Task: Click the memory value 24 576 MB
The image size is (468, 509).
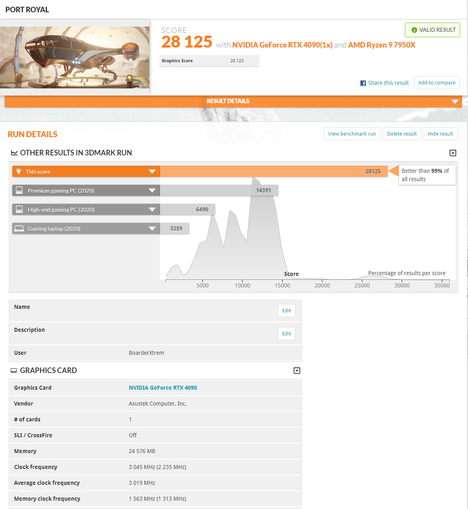Action: point(142,451)
